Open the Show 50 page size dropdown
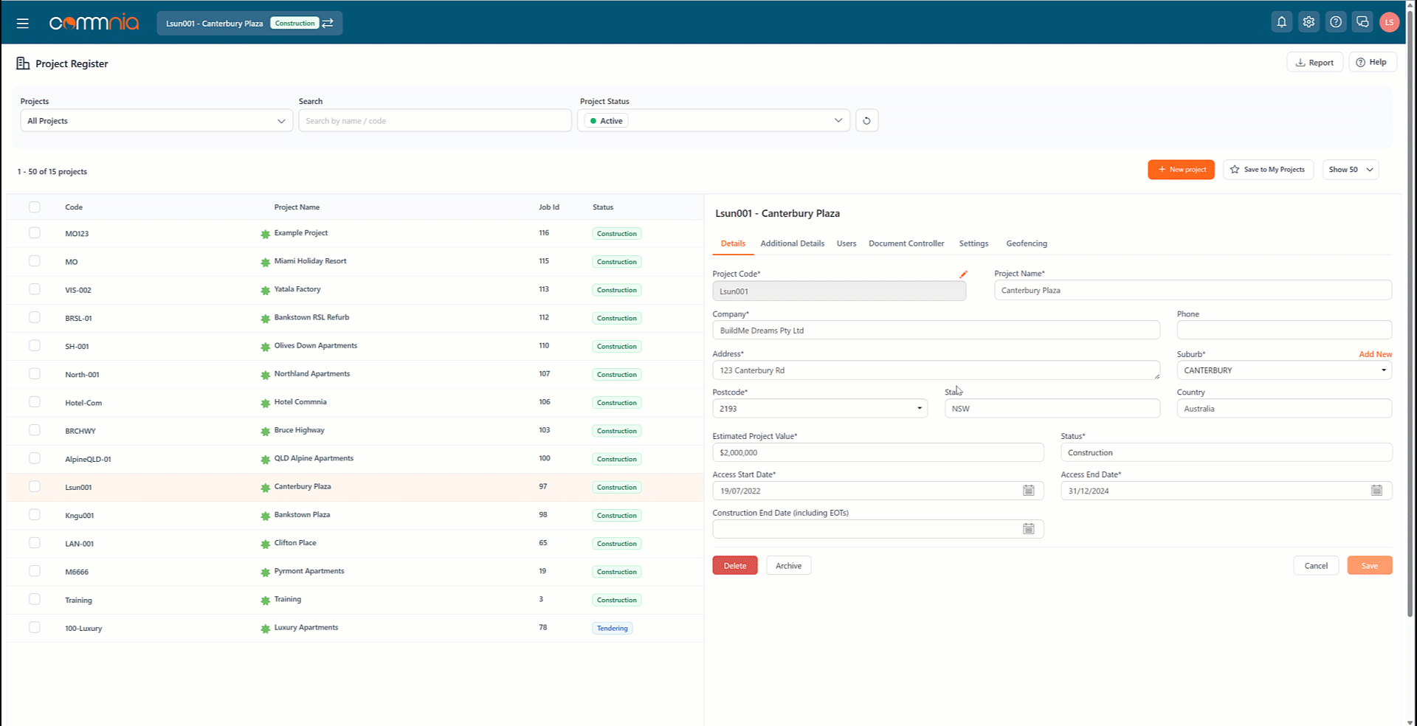The width and height of the screenshot is (1417, 726). pos(1351,170)
